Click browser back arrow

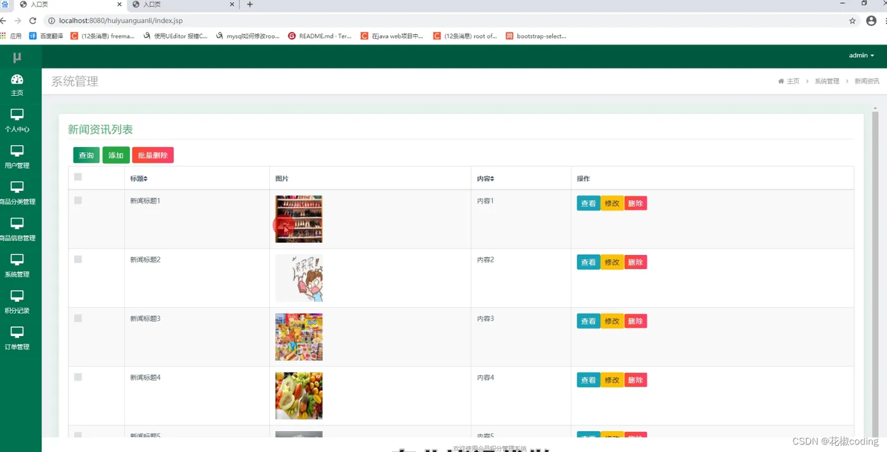(x=3, y=21)
